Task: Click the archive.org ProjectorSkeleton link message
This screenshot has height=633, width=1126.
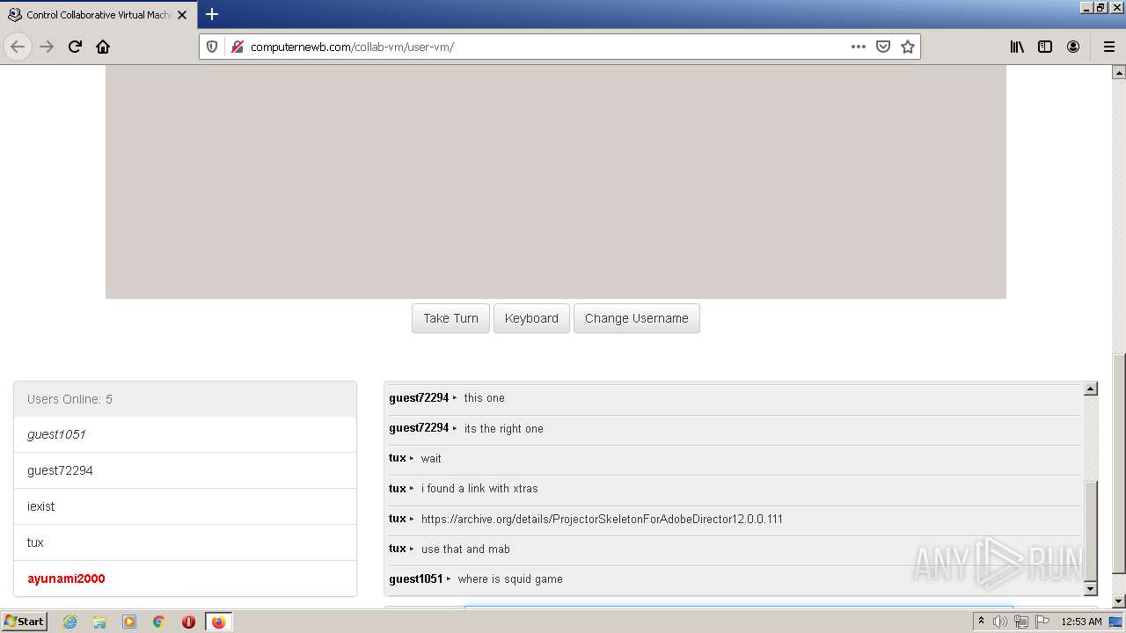Action: pos(602,519)
